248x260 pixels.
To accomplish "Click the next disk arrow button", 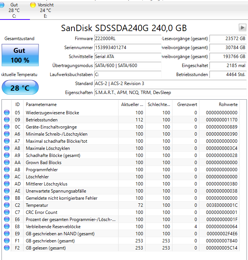I will (x=242, y=27).
